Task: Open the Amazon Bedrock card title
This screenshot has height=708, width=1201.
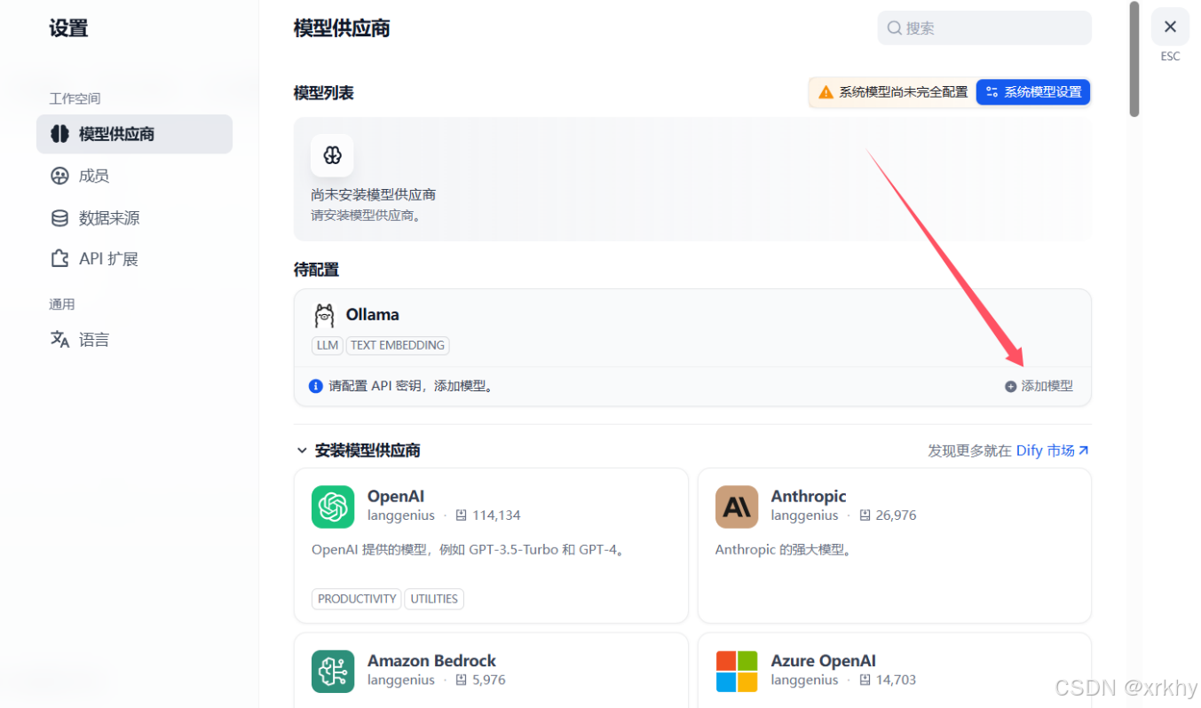Action: pos(431,661)
